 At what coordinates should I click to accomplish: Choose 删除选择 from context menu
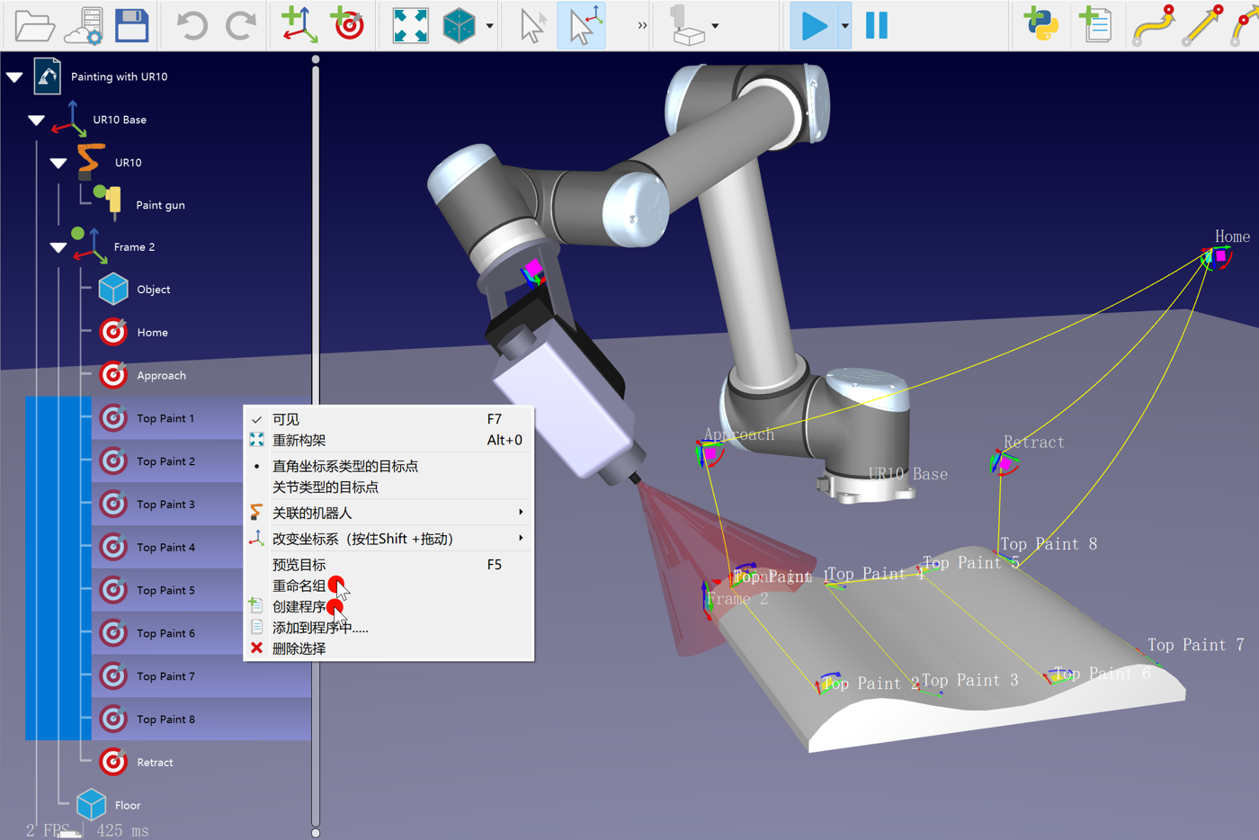(x=299, y=648)
